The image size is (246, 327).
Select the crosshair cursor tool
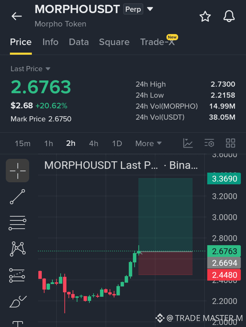coord(17,171)
